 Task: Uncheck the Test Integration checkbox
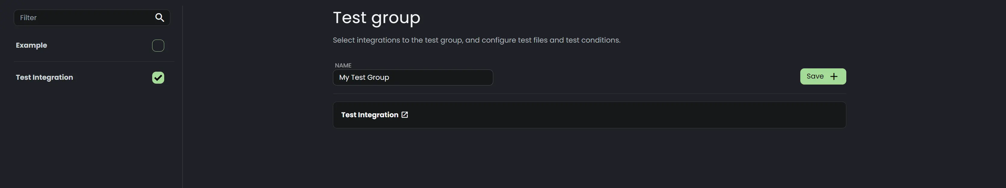[158, 77]
